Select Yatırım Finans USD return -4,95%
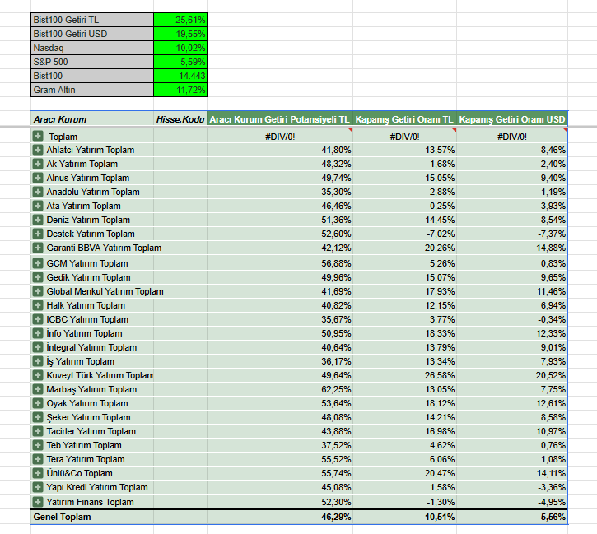Image resolution: width=597 pixels, height=534 pixels. pyautogui.click(x=512, y=502)
